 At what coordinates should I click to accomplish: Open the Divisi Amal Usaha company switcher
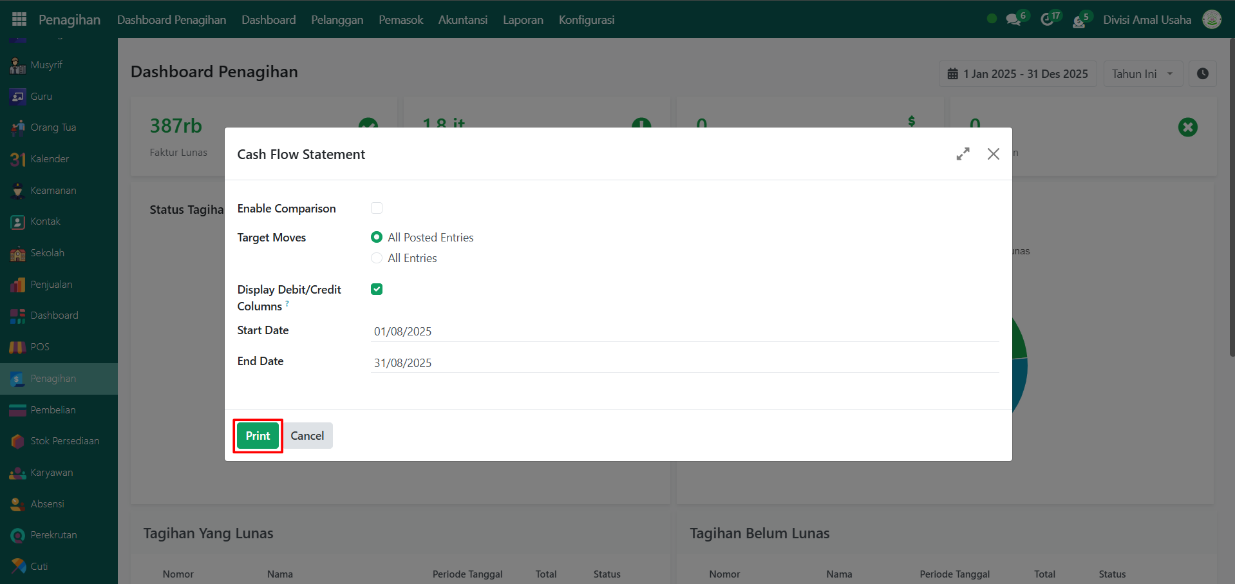click(1147, 19)
